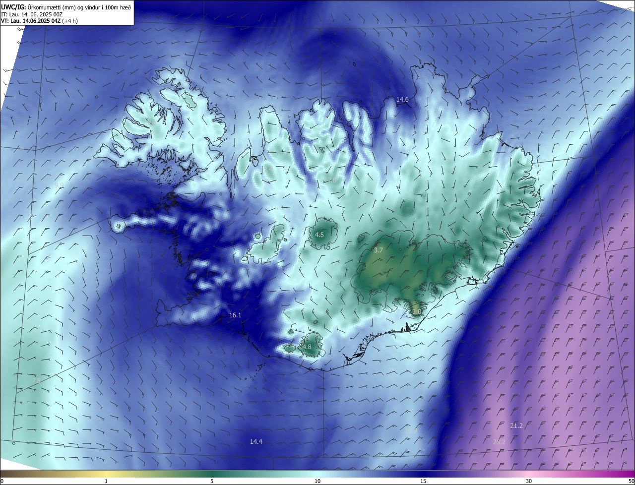Click the faint 10.9 value in the south ocean

(411, 431)
